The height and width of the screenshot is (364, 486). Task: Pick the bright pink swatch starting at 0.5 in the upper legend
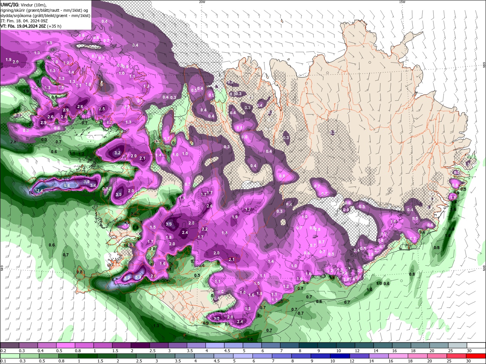[65, 345]
